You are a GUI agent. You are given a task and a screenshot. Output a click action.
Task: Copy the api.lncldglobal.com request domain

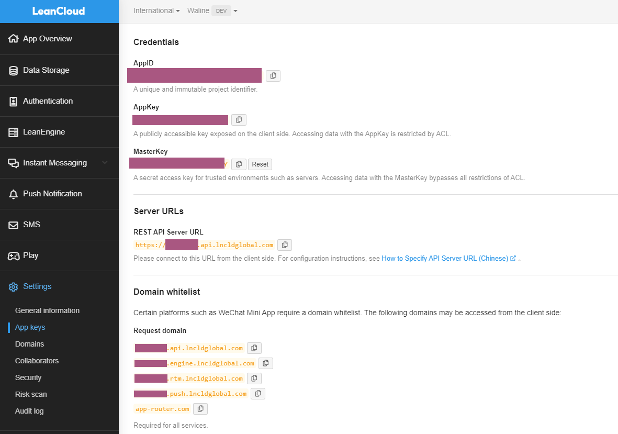[254, 348]
